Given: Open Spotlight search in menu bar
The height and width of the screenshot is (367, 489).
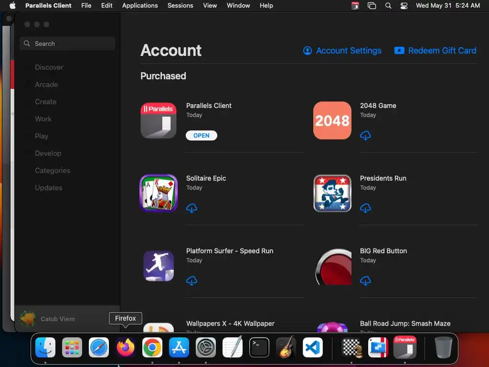Looking at the screenshot, I should [x=388, y=6].
